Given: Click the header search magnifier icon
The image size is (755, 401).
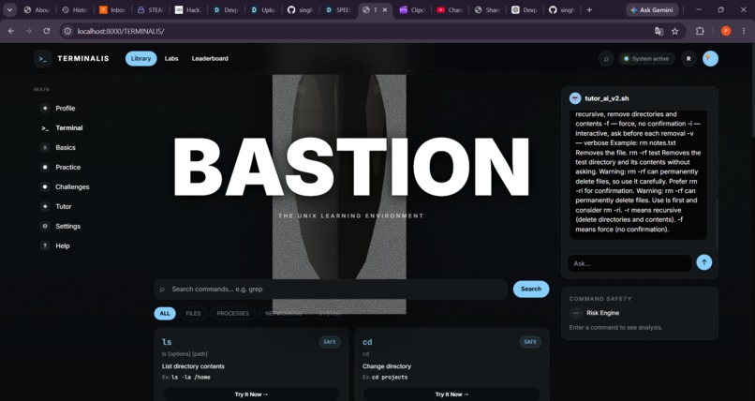Looking at the screenshot, I should (x=606, y=59).
